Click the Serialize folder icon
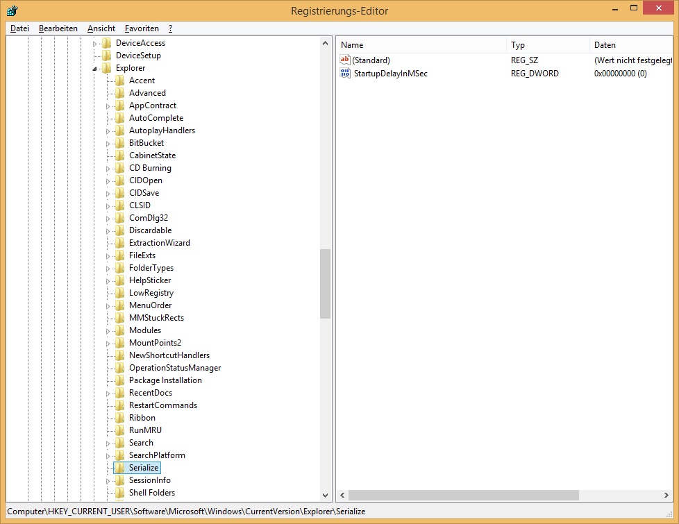 tap(120, 468)
